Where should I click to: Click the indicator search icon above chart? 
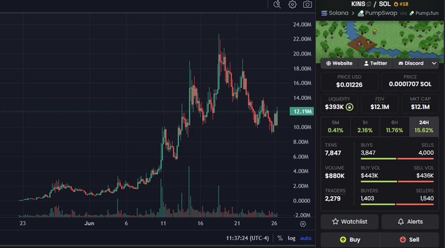[277, 5]
